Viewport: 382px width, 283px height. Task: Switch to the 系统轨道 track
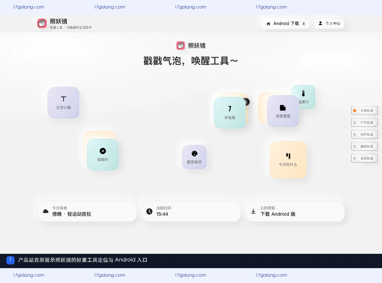(364, 158)
